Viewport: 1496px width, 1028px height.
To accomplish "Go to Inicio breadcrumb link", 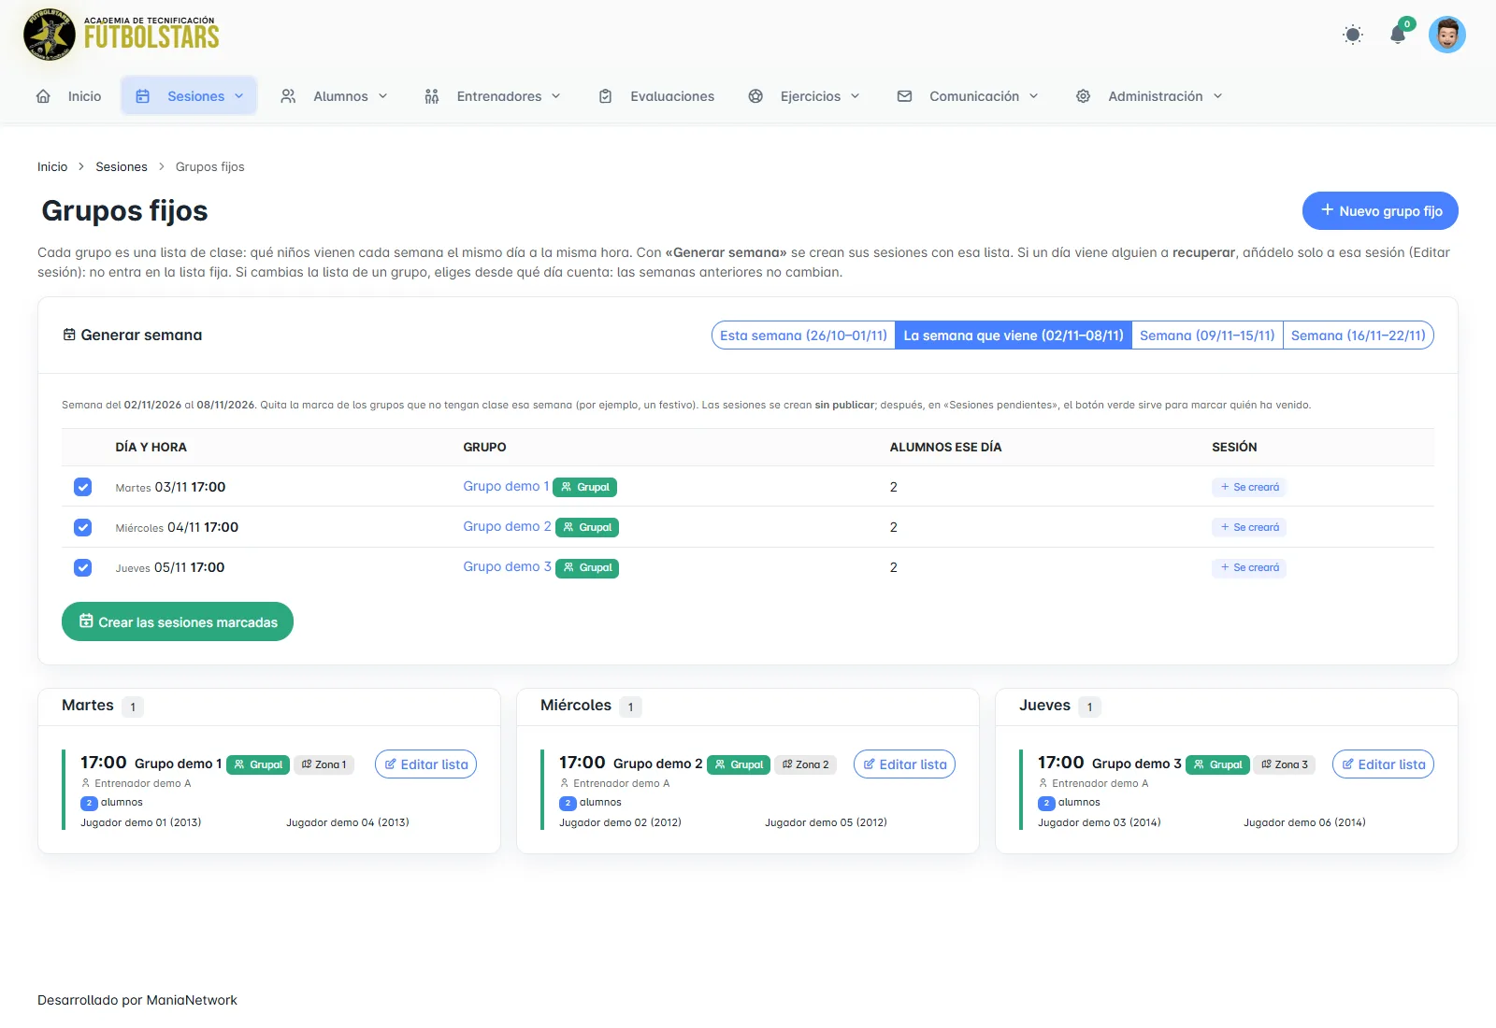I will 52,166.
